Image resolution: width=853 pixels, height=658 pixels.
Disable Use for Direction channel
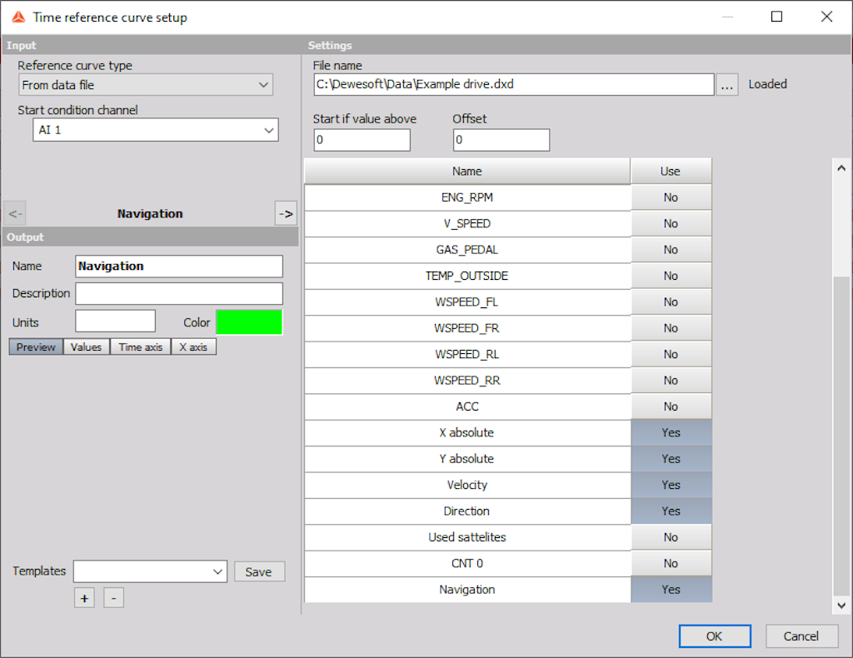[x=671, y=511]
